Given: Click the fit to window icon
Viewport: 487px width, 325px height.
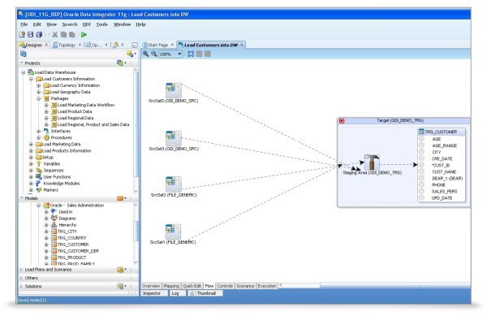Looking at the screenshot, I should click(x=189, y=53).
